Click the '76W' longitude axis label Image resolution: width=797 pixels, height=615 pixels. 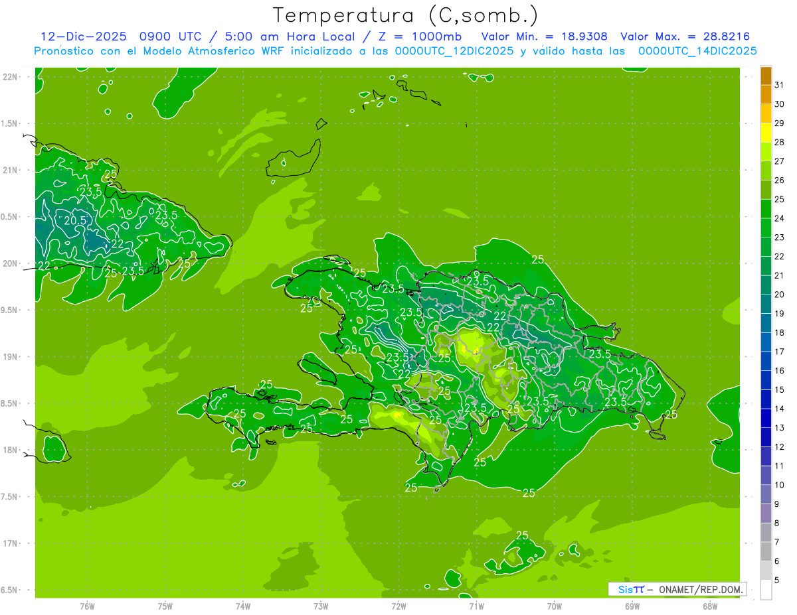click(x=87, y=606)
